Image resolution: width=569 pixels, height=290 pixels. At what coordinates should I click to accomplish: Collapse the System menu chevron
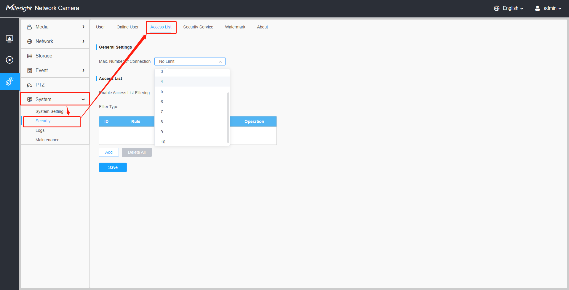[83, 99]
